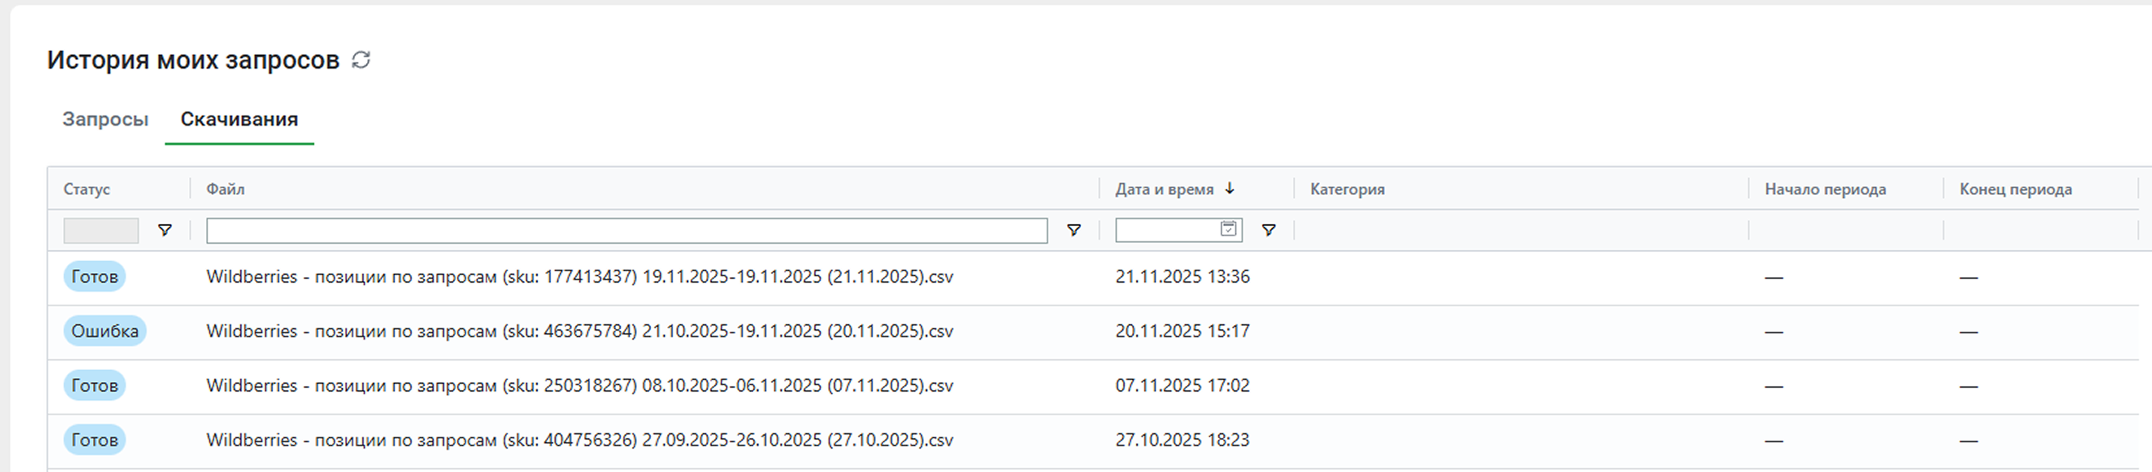Open the file entry for sku 404756326
Screen dimensions: 2152x472
(x=579, y=440)
